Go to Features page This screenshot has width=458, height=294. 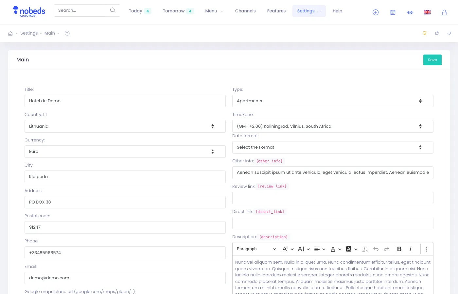click(276, 11)
